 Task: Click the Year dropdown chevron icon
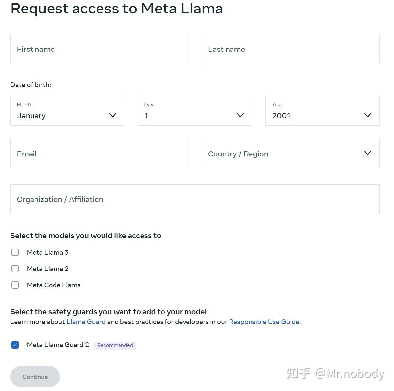[x=368, y=115]
